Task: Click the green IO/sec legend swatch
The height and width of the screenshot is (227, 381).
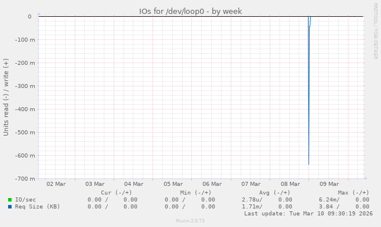Action: 10,200
